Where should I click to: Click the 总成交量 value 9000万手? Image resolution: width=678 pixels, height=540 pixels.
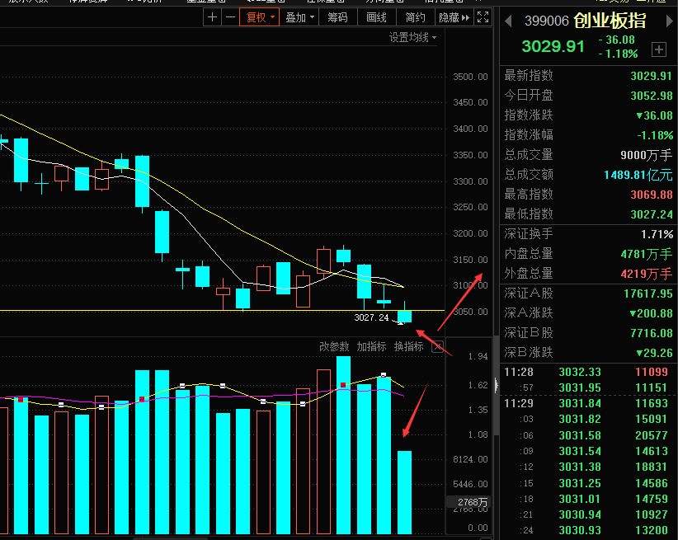pos(647,155)
